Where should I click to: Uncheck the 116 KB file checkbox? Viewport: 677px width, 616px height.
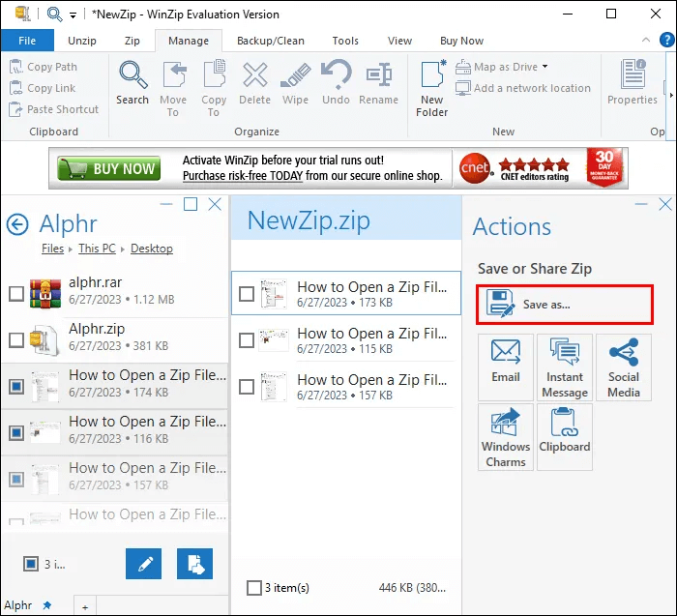pos(16,432)
